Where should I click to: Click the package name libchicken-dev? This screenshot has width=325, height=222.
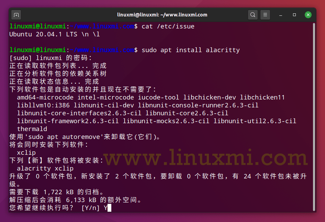tap(210, 97)
